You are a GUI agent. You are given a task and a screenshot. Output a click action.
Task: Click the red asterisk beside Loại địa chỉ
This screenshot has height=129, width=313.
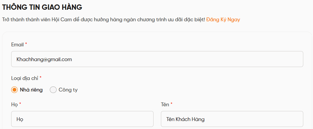(x=41, y=78)
